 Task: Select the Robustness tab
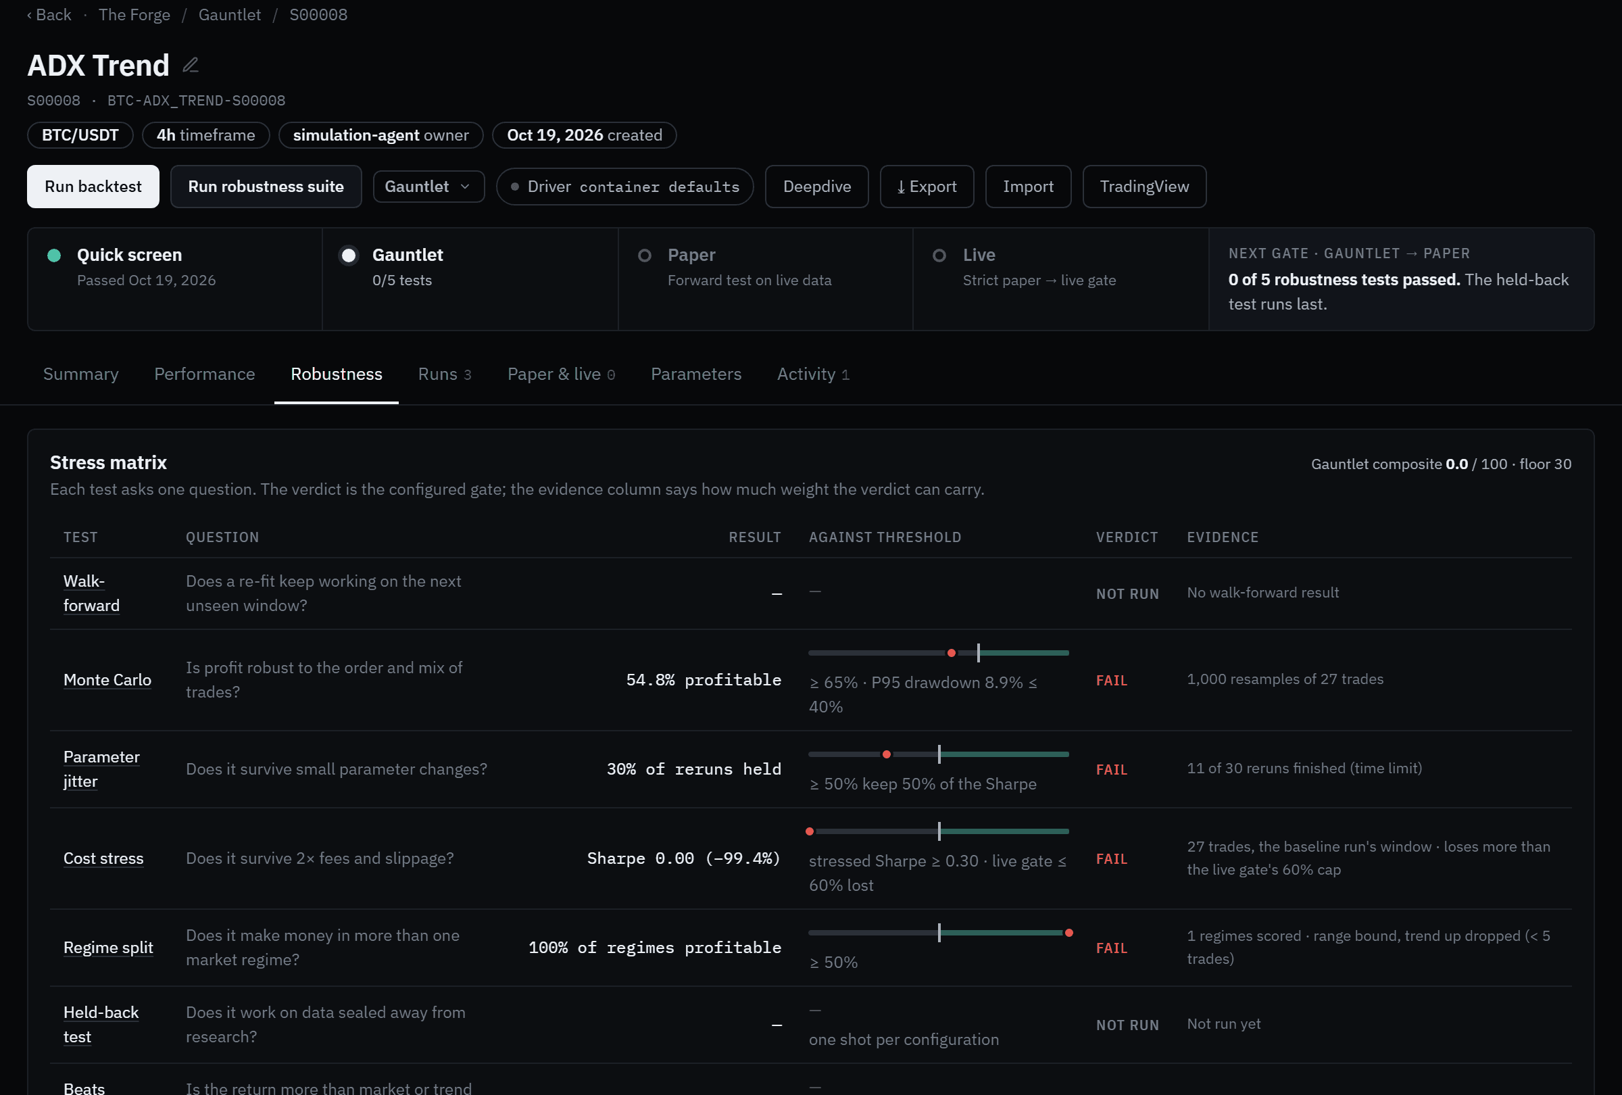click(337, 374)
